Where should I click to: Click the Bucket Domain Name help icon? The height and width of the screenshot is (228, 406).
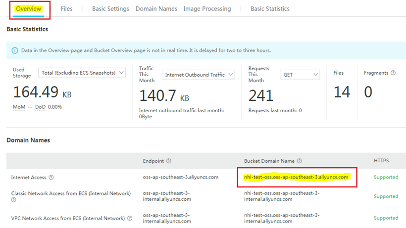299,161
